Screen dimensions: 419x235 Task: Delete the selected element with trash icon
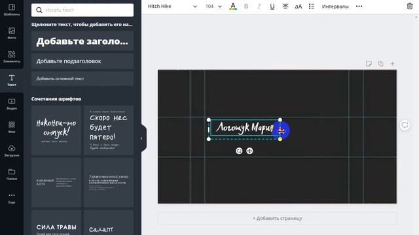coord(410,6)
